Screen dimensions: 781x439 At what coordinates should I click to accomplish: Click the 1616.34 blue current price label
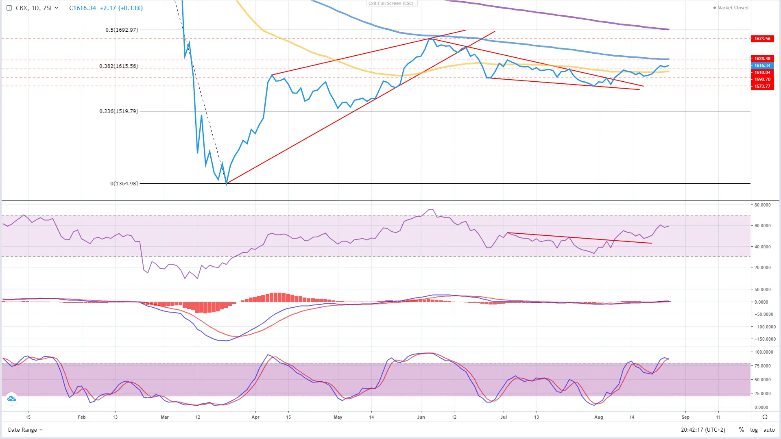762,65
